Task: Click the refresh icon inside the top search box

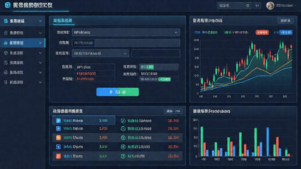Action: pos(248,5)
